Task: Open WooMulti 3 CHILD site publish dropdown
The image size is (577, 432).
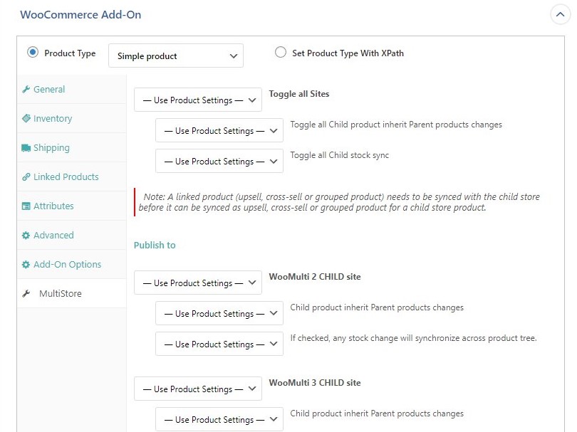Action: pos(198,389)
